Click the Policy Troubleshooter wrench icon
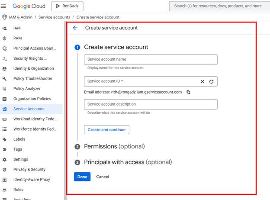270x200 pixels. [4, 79]
